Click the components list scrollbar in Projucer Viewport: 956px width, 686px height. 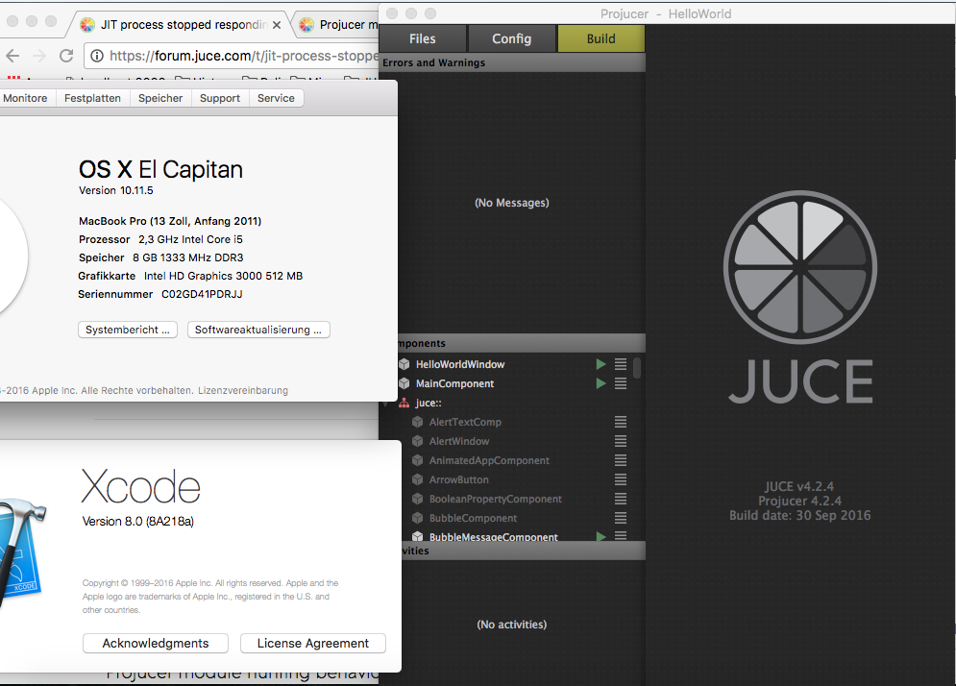point(637,368)
